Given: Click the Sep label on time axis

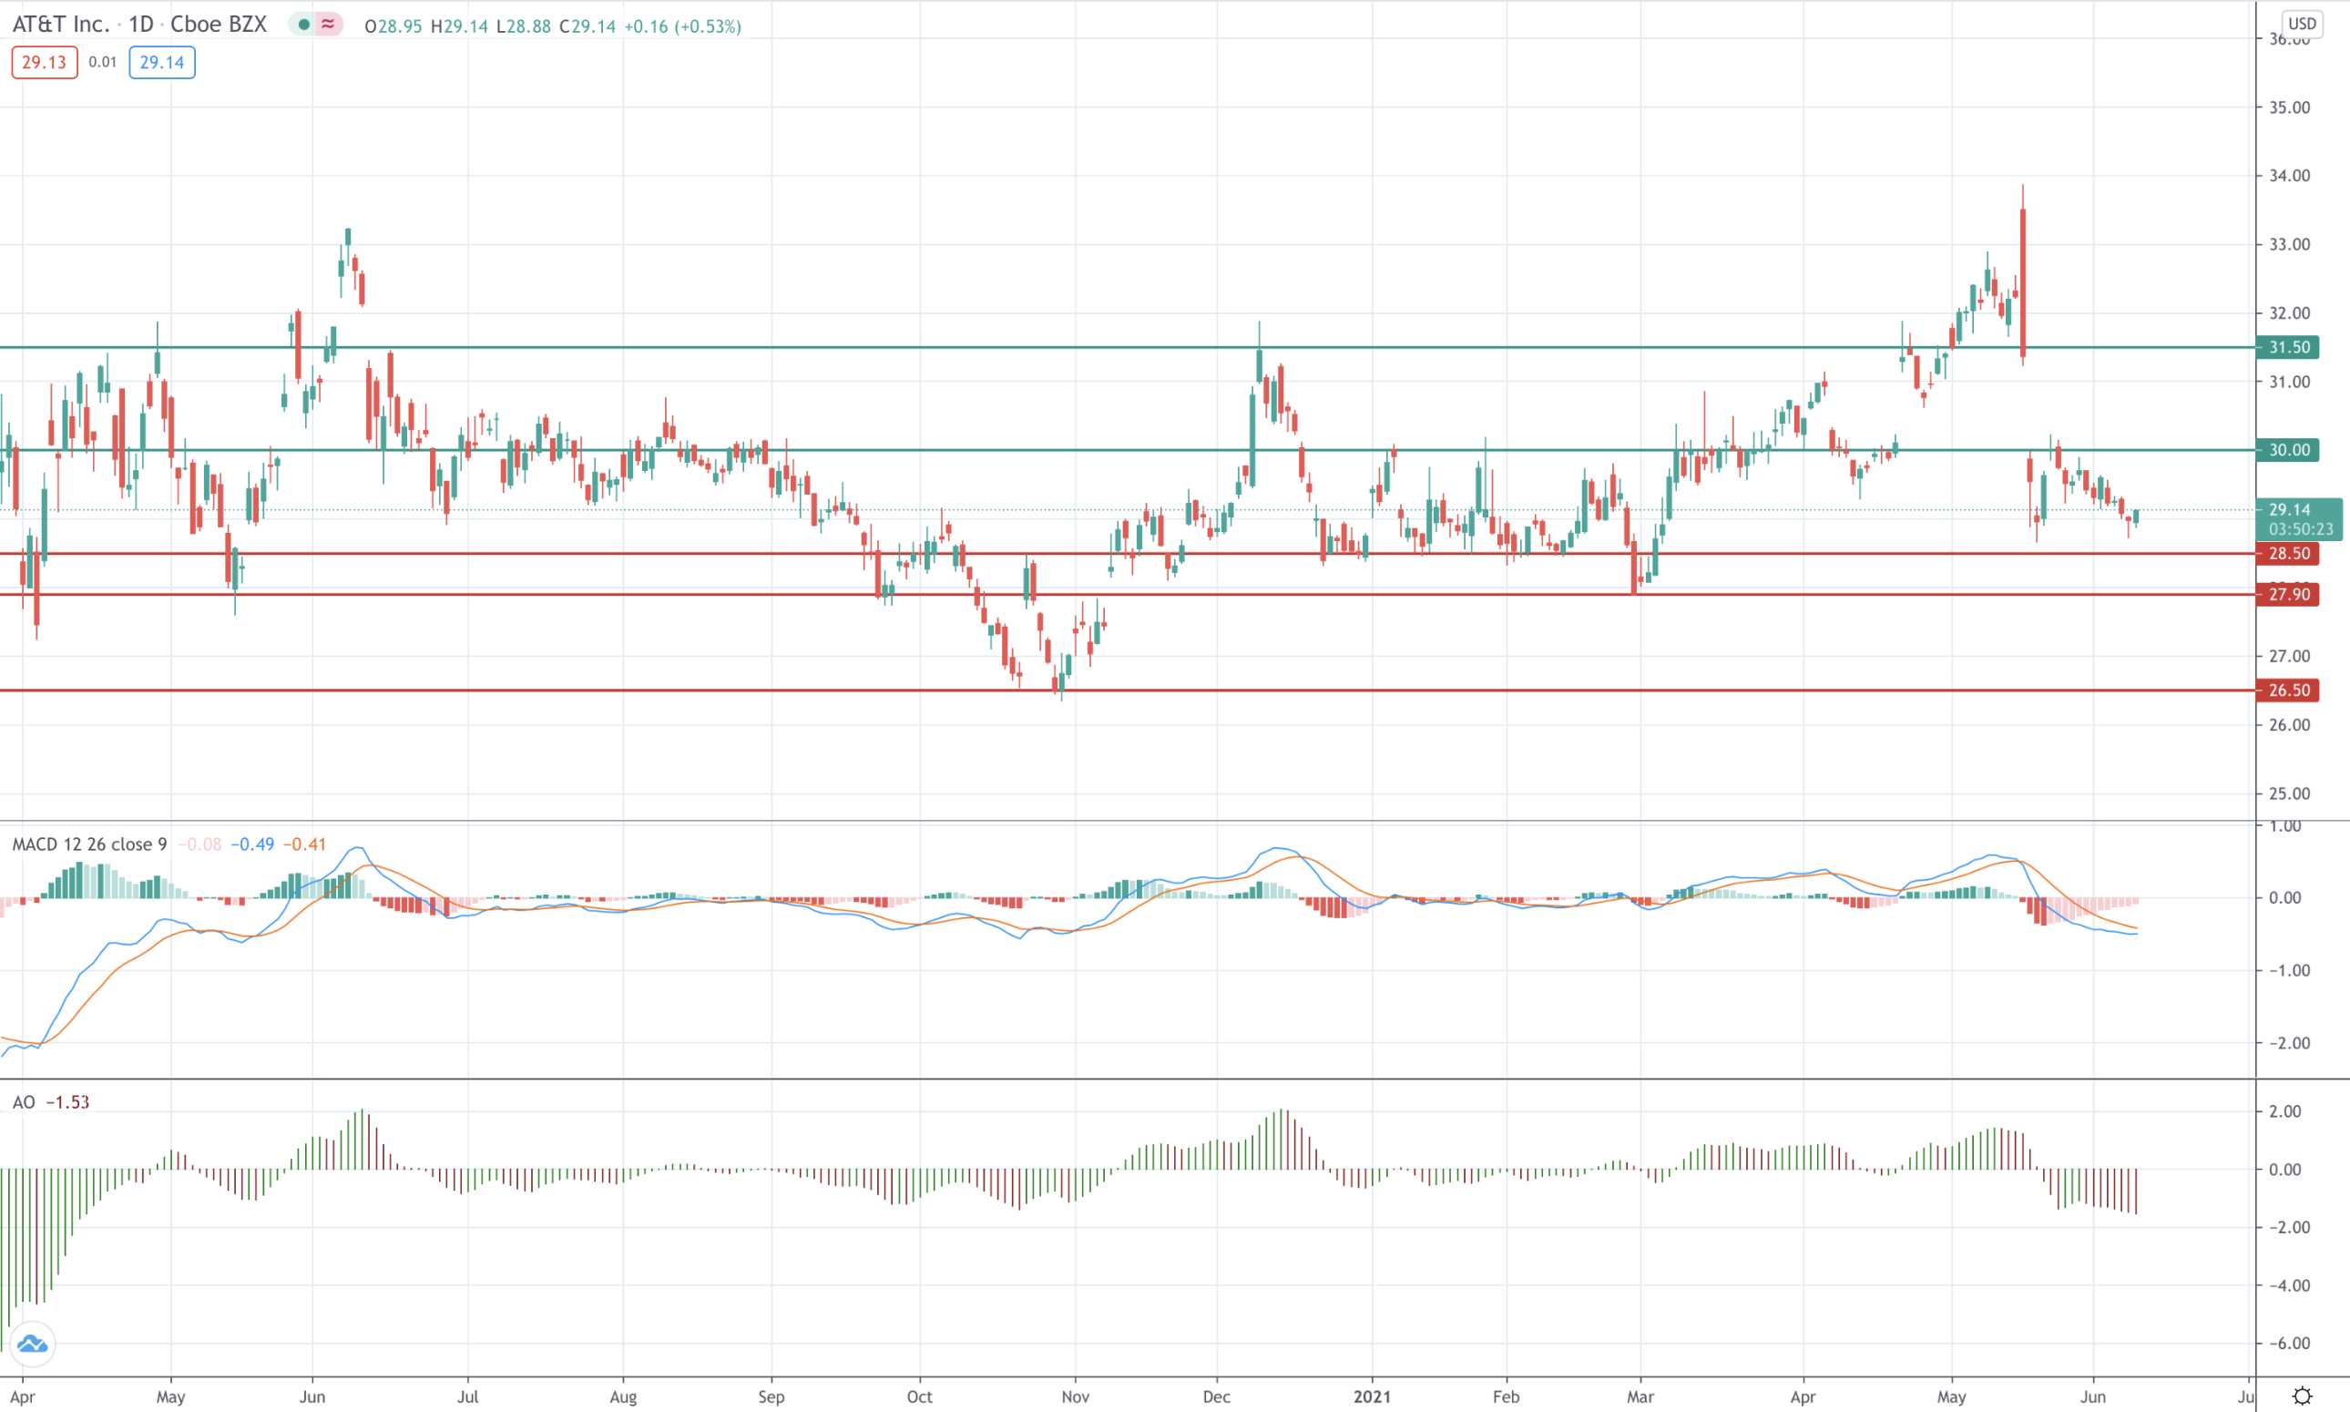Looking at the screenshot, I should click(x=771, y=1397).
